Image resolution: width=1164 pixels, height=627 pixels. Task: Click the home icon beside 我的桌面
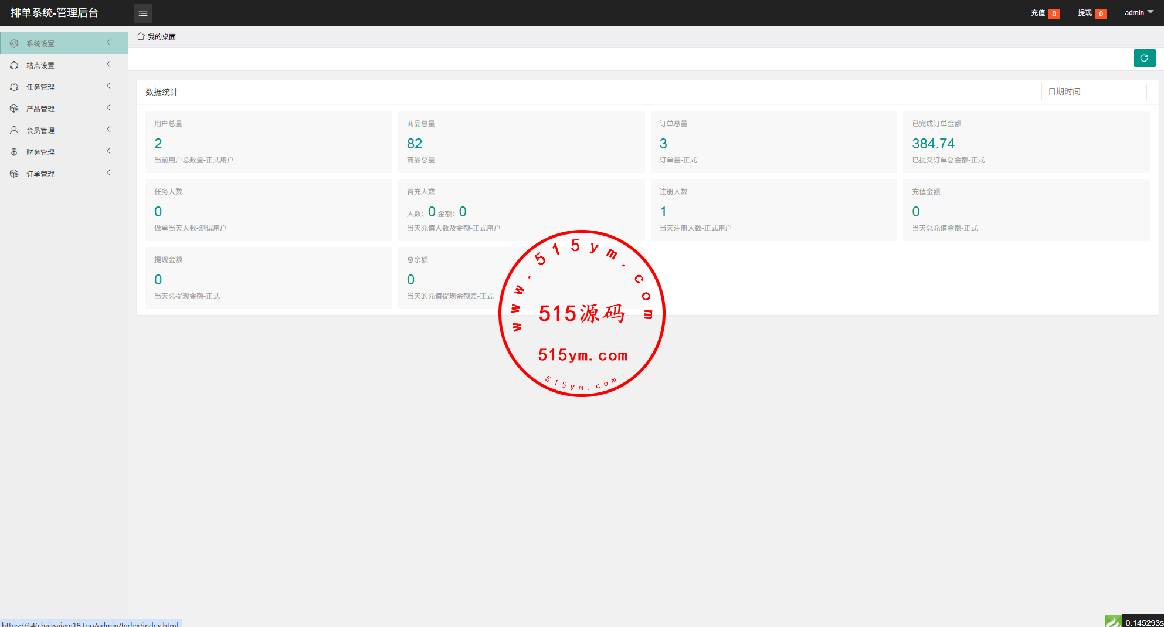point(141,36)
